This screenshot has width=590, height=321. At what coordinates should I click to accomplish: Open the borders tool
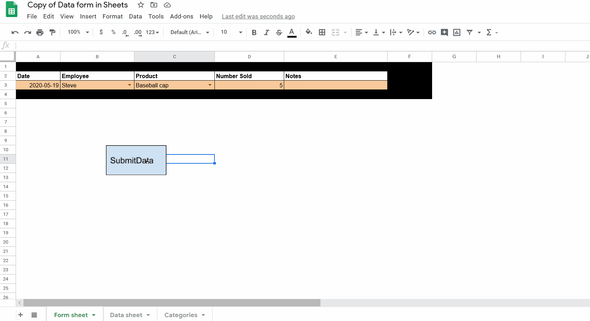(x=322, y=32)
